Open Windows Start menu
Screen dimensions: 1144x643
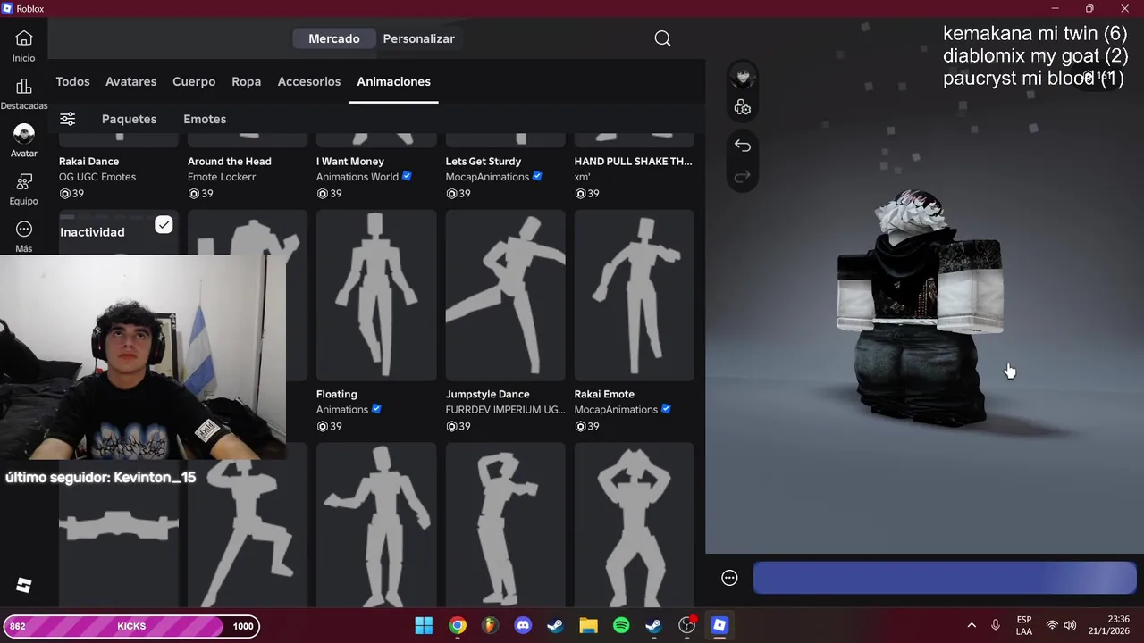click(x=425, y=626)
